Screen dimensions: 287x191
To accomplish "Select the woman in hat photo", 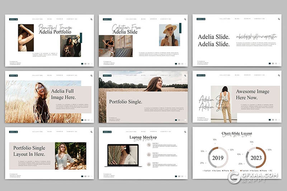I will [169, 35].
